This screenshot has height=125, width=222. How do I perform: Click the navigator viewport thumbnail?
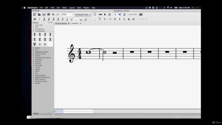[59, 111]
